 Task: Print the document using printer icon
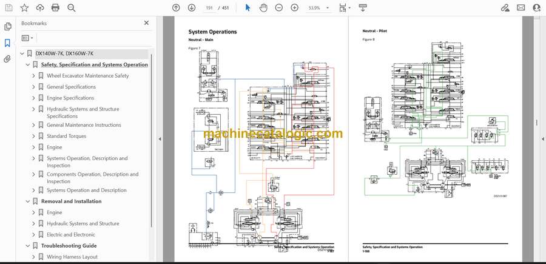(x=55, y=8)
